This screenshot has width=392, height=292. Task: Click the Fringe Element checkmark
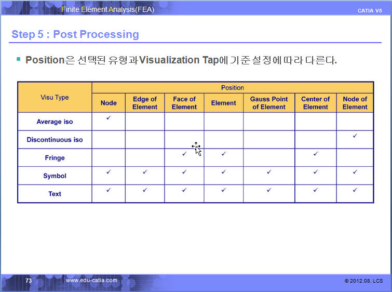(x=223, y=154)
